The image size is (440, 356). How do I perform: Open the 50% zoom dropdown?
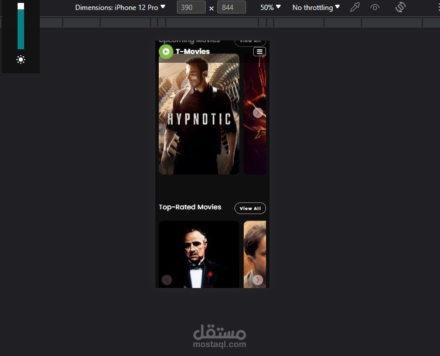(270, 8)
